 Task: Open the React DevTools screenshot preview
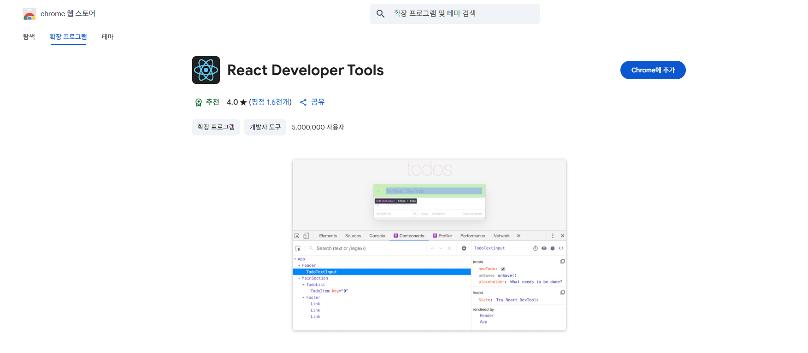[x=429, y=245]
